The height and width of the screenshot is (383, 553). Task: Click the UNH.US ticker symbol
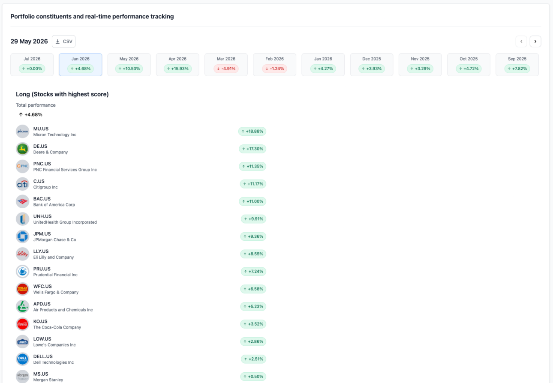(42, 216)
